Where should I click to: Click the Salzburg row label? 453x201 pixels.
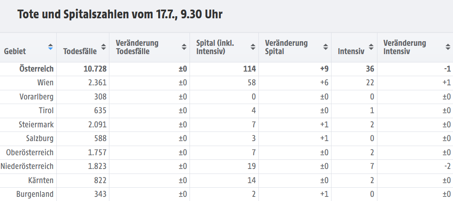(x=40, y=139)
